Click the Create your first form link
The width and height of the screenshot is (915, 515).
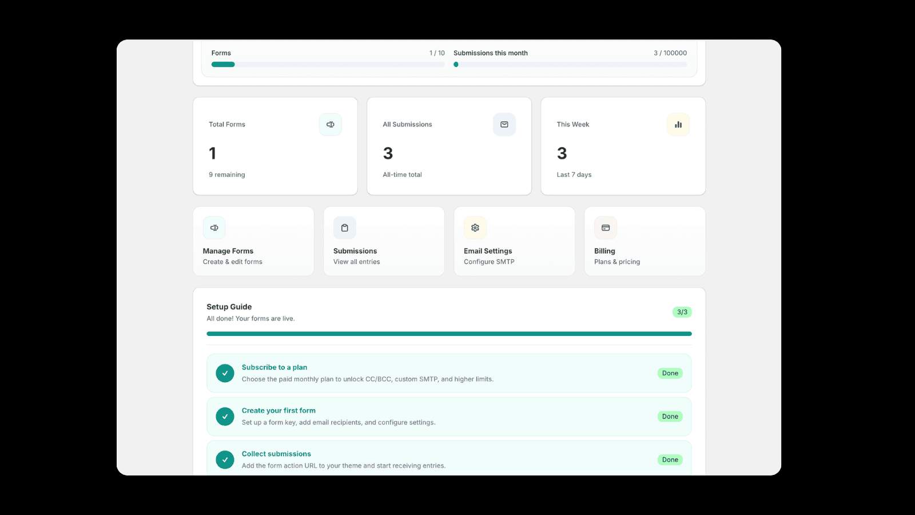[x=279, y=410]
